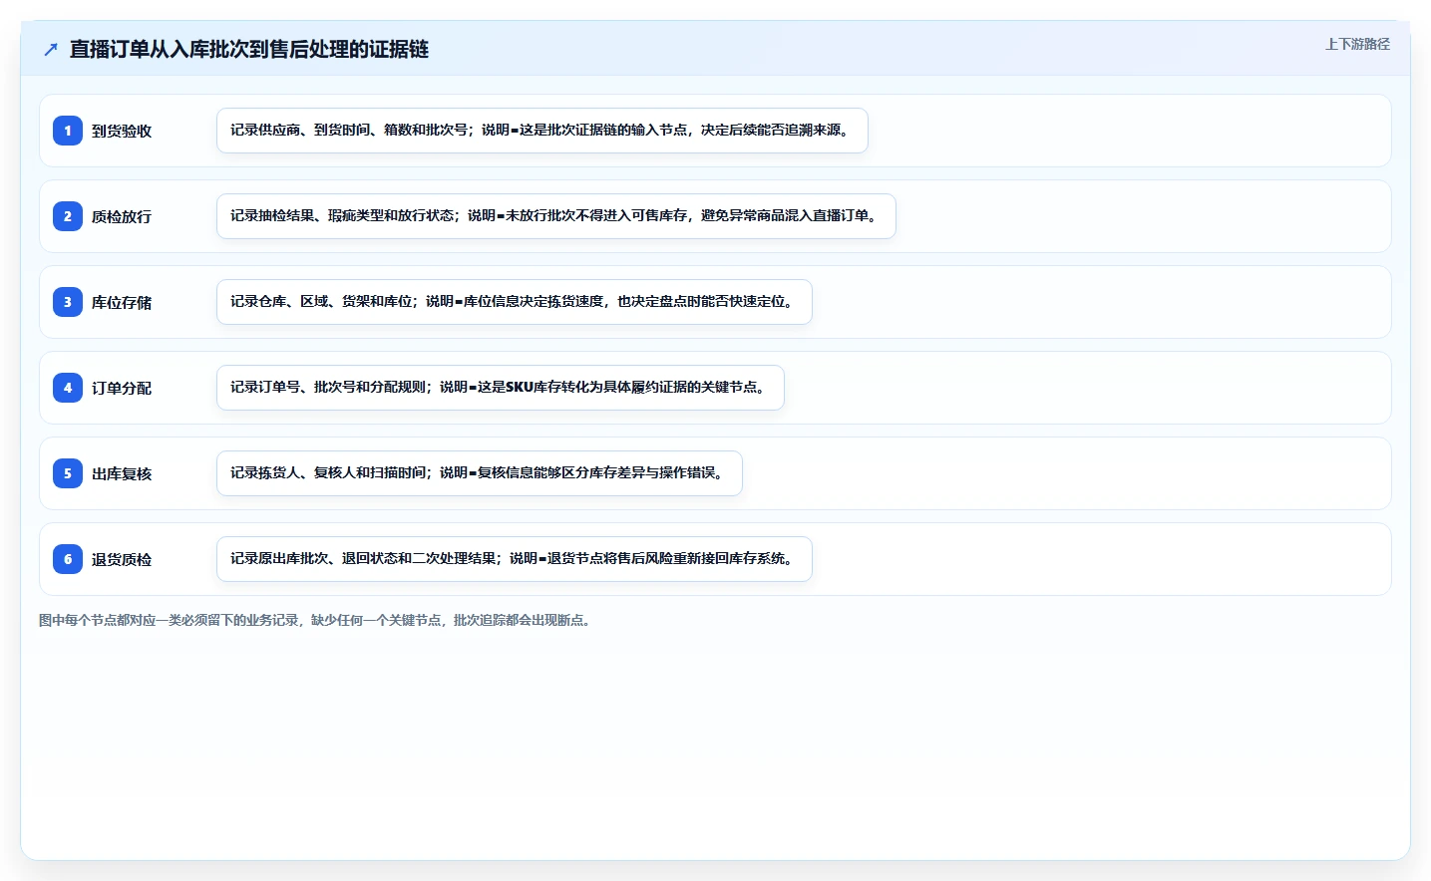
Task: Select step number badge 3
Action: [x=68, y=302]
